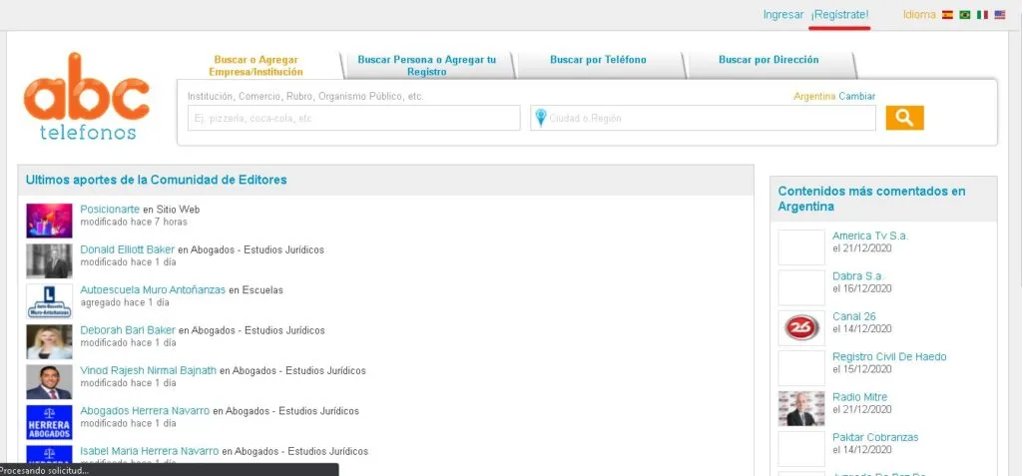The width and height of the screenshot is (1022, 476).
Task: Focus the Institución, Comercio, Rubro search field
Action: click(353, 118)
